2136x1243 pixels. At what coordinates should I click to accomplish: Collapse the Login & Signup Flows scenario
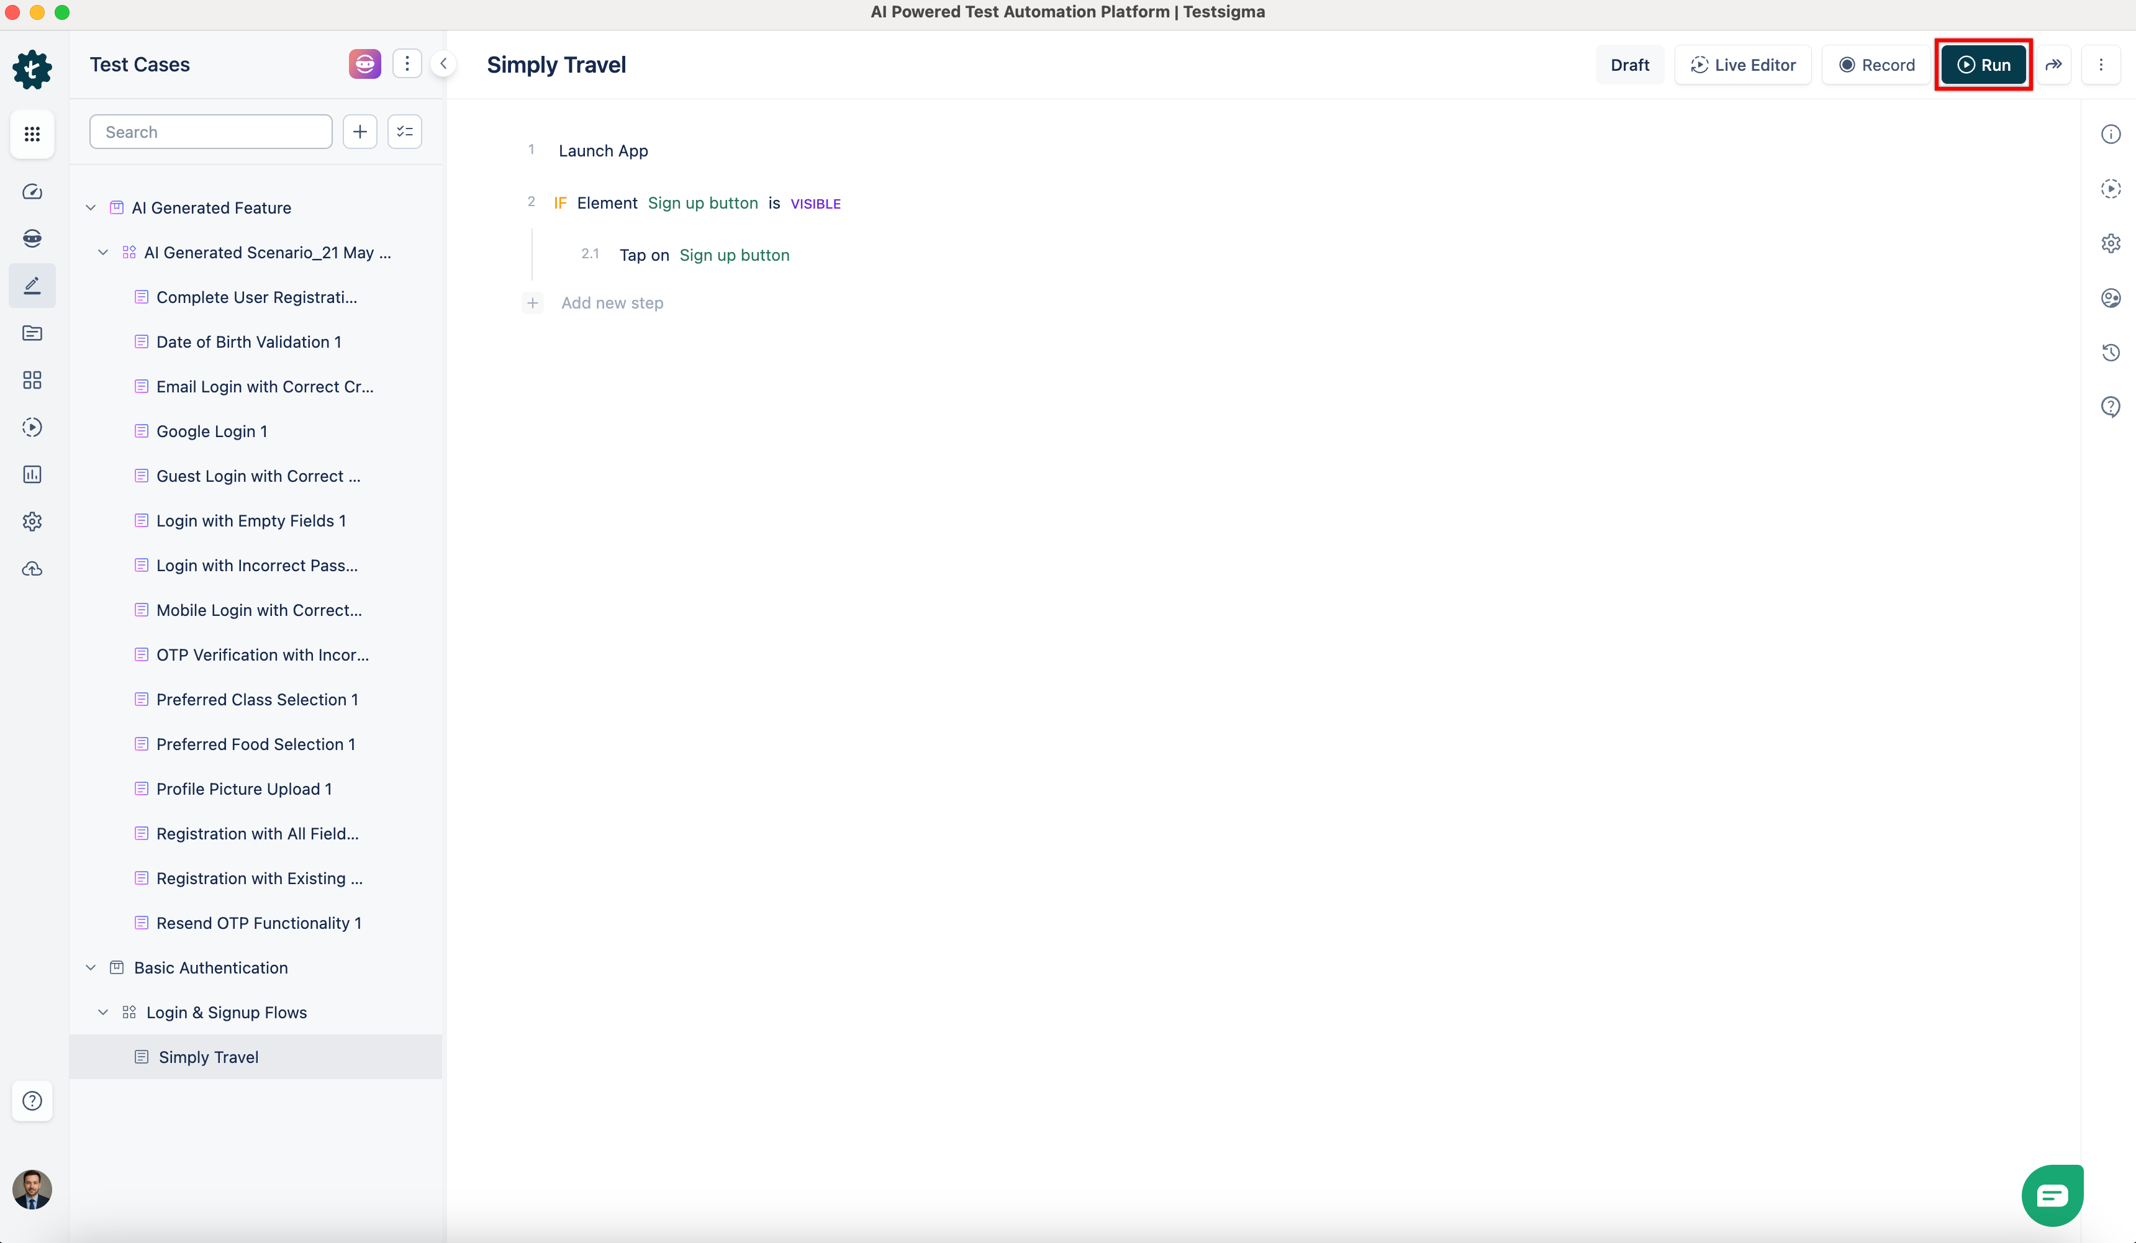point(104,1013)
